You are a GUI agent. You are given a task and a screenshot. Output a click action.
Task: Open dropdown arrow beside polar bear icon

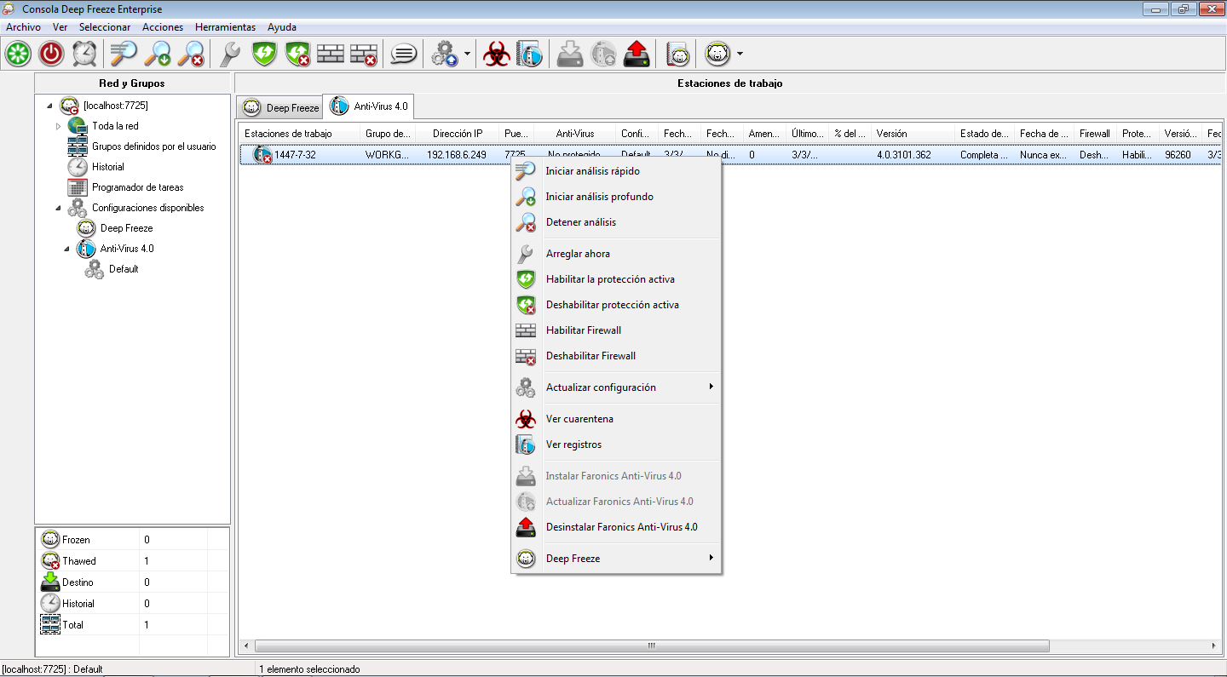click(x=740, y=55)
